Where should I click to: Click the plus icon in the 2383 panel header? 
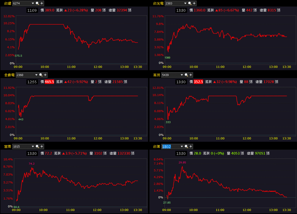click(194, 3)
